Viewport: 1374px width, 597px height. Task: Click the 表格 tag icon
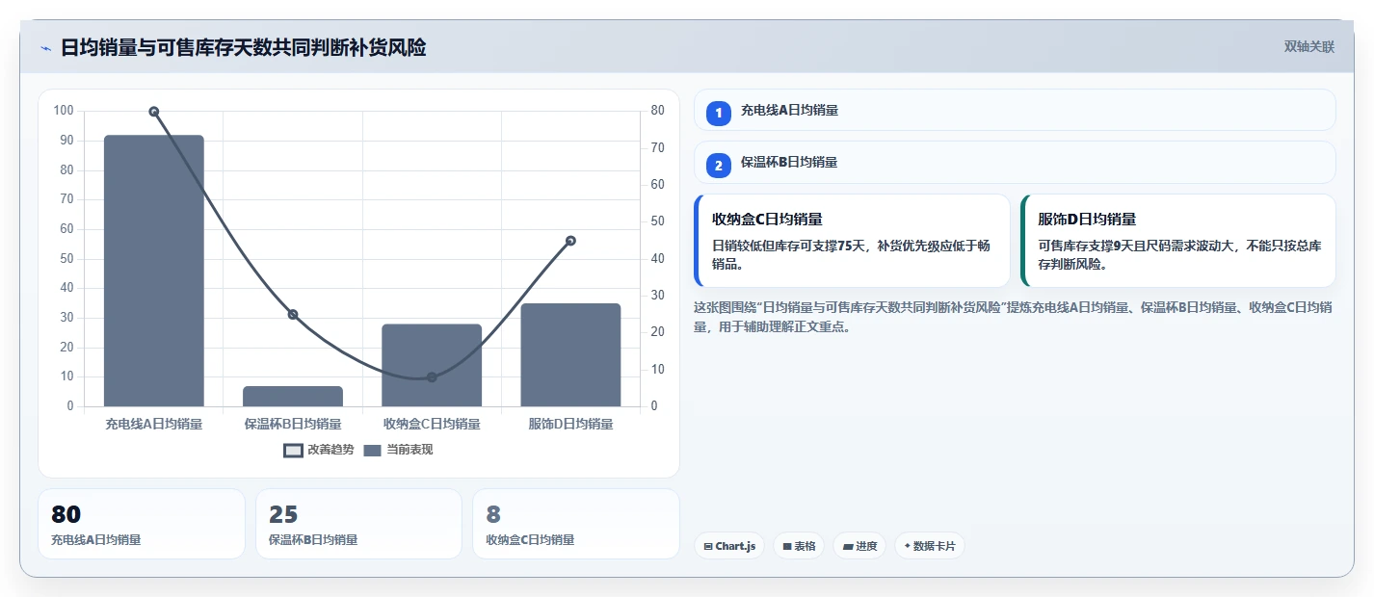tap(787, 547)
